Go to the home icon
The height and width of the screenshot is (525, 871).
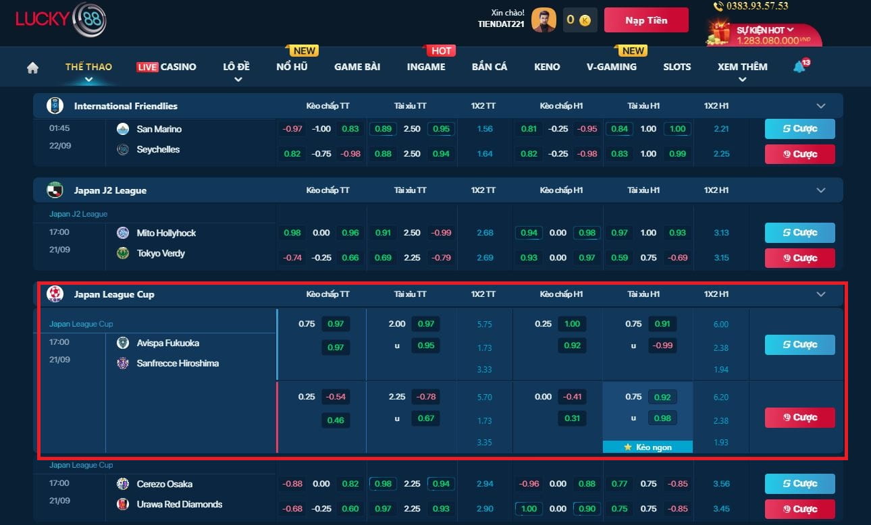tap(32, 67)
